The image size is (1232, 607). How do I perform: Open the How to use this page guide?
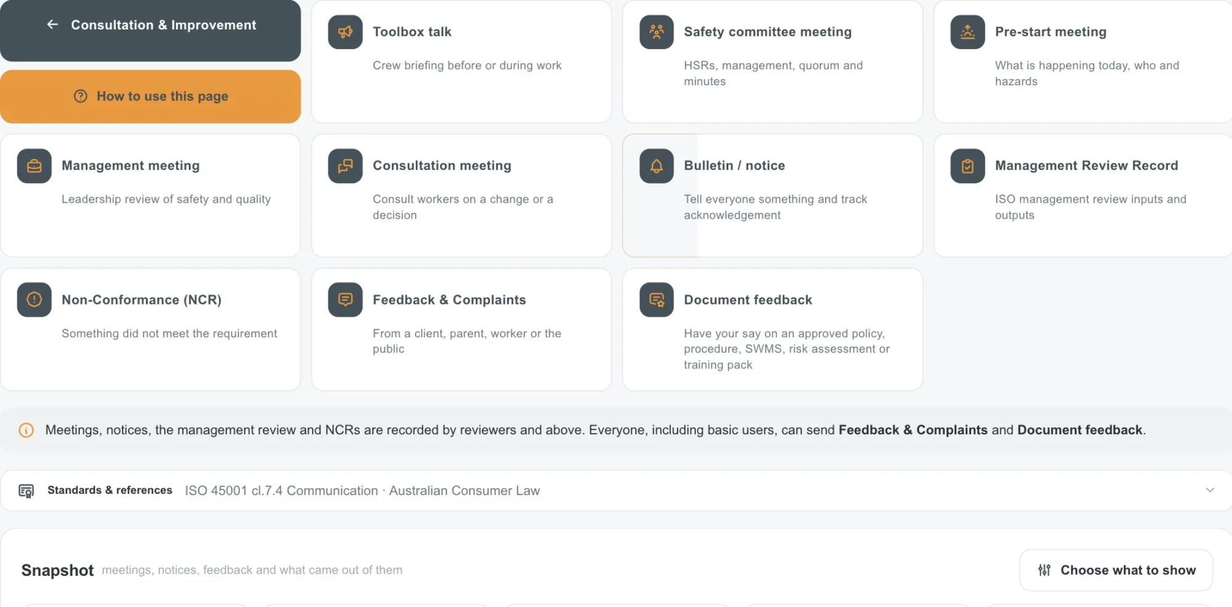[150, 96]
